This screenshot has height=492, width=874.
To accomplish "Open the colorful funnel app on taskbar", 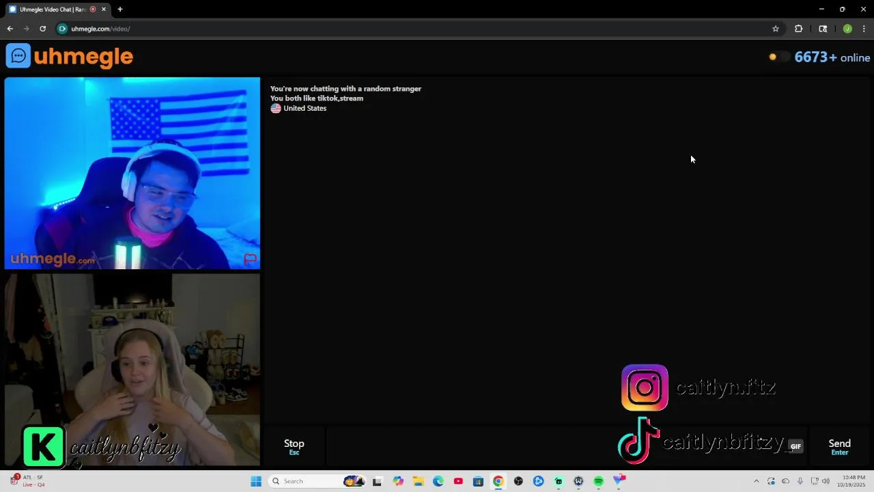I will [x=619, y=481].
